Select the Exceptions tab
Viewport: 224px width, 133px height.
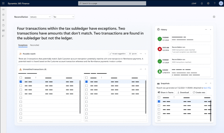point(23,45)
